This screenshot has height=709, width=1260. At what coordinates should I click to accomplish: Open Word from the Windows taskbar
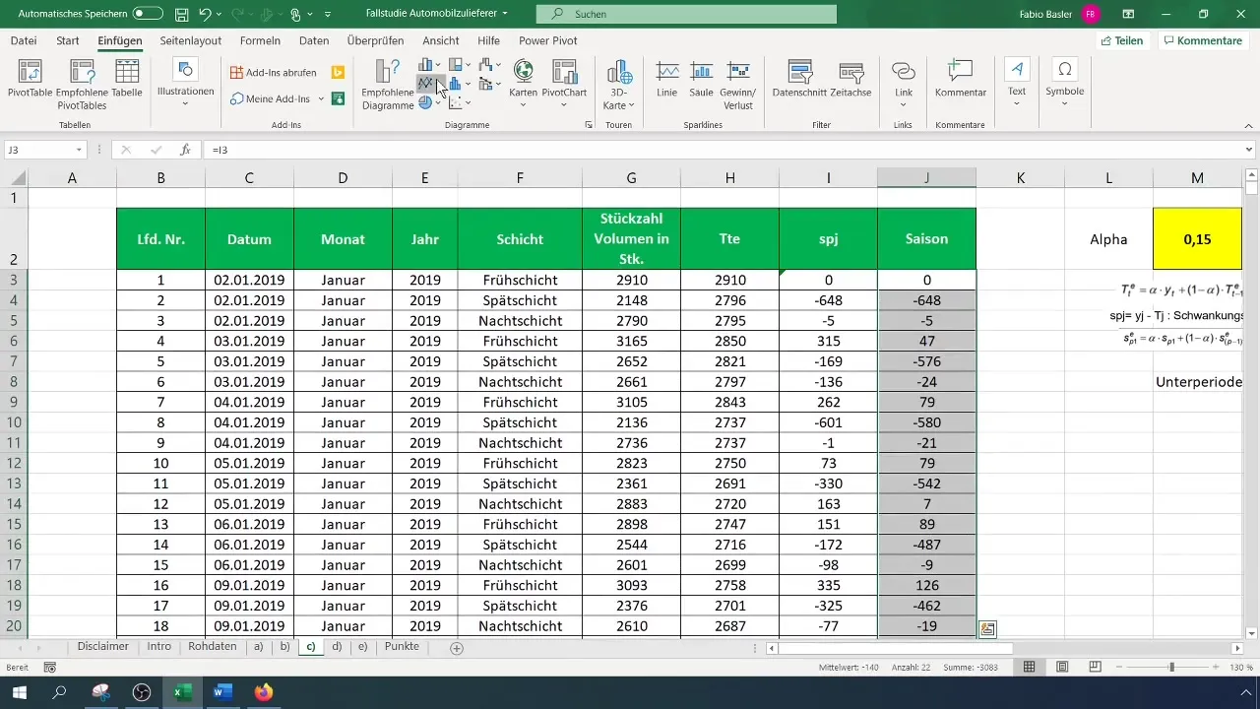click(220, 692)
